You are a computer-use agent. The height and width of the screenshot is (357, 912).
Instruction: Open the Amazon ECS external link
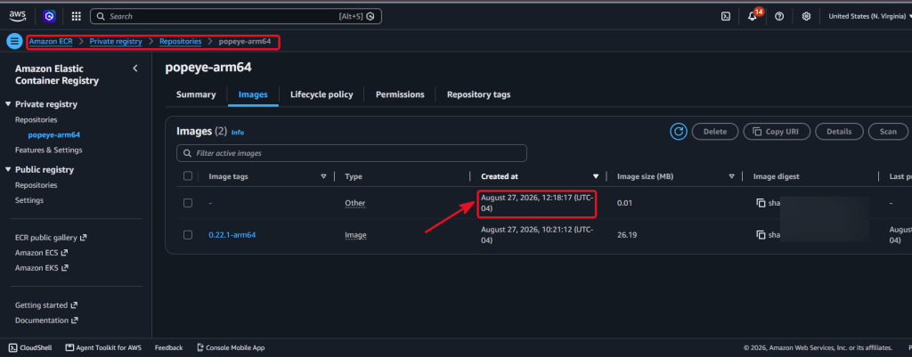click(x=41, y=252)
